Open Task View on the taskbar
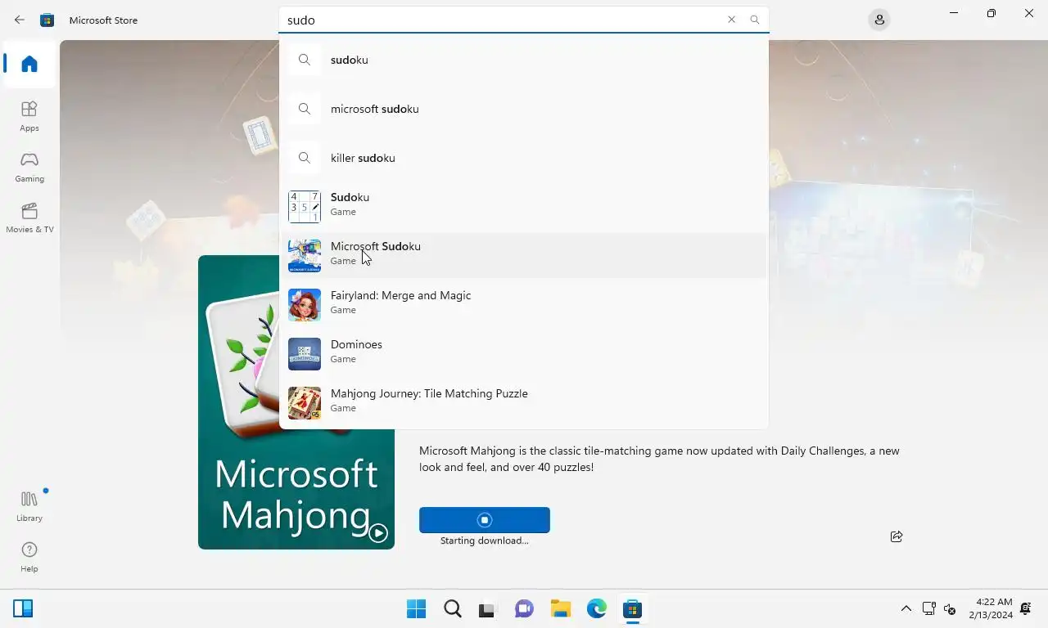The image size is (1048, 628). (x=489, y=608)
